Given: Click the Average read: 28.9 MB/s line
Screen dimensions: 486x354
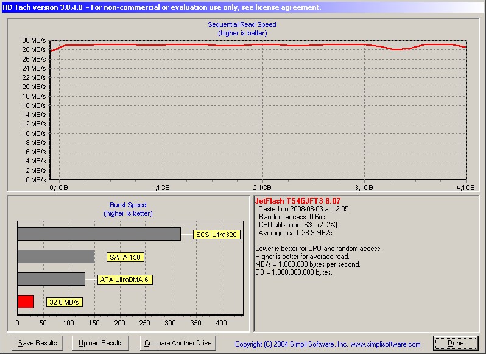Looking at the screenshot, I should coord(295,233).
